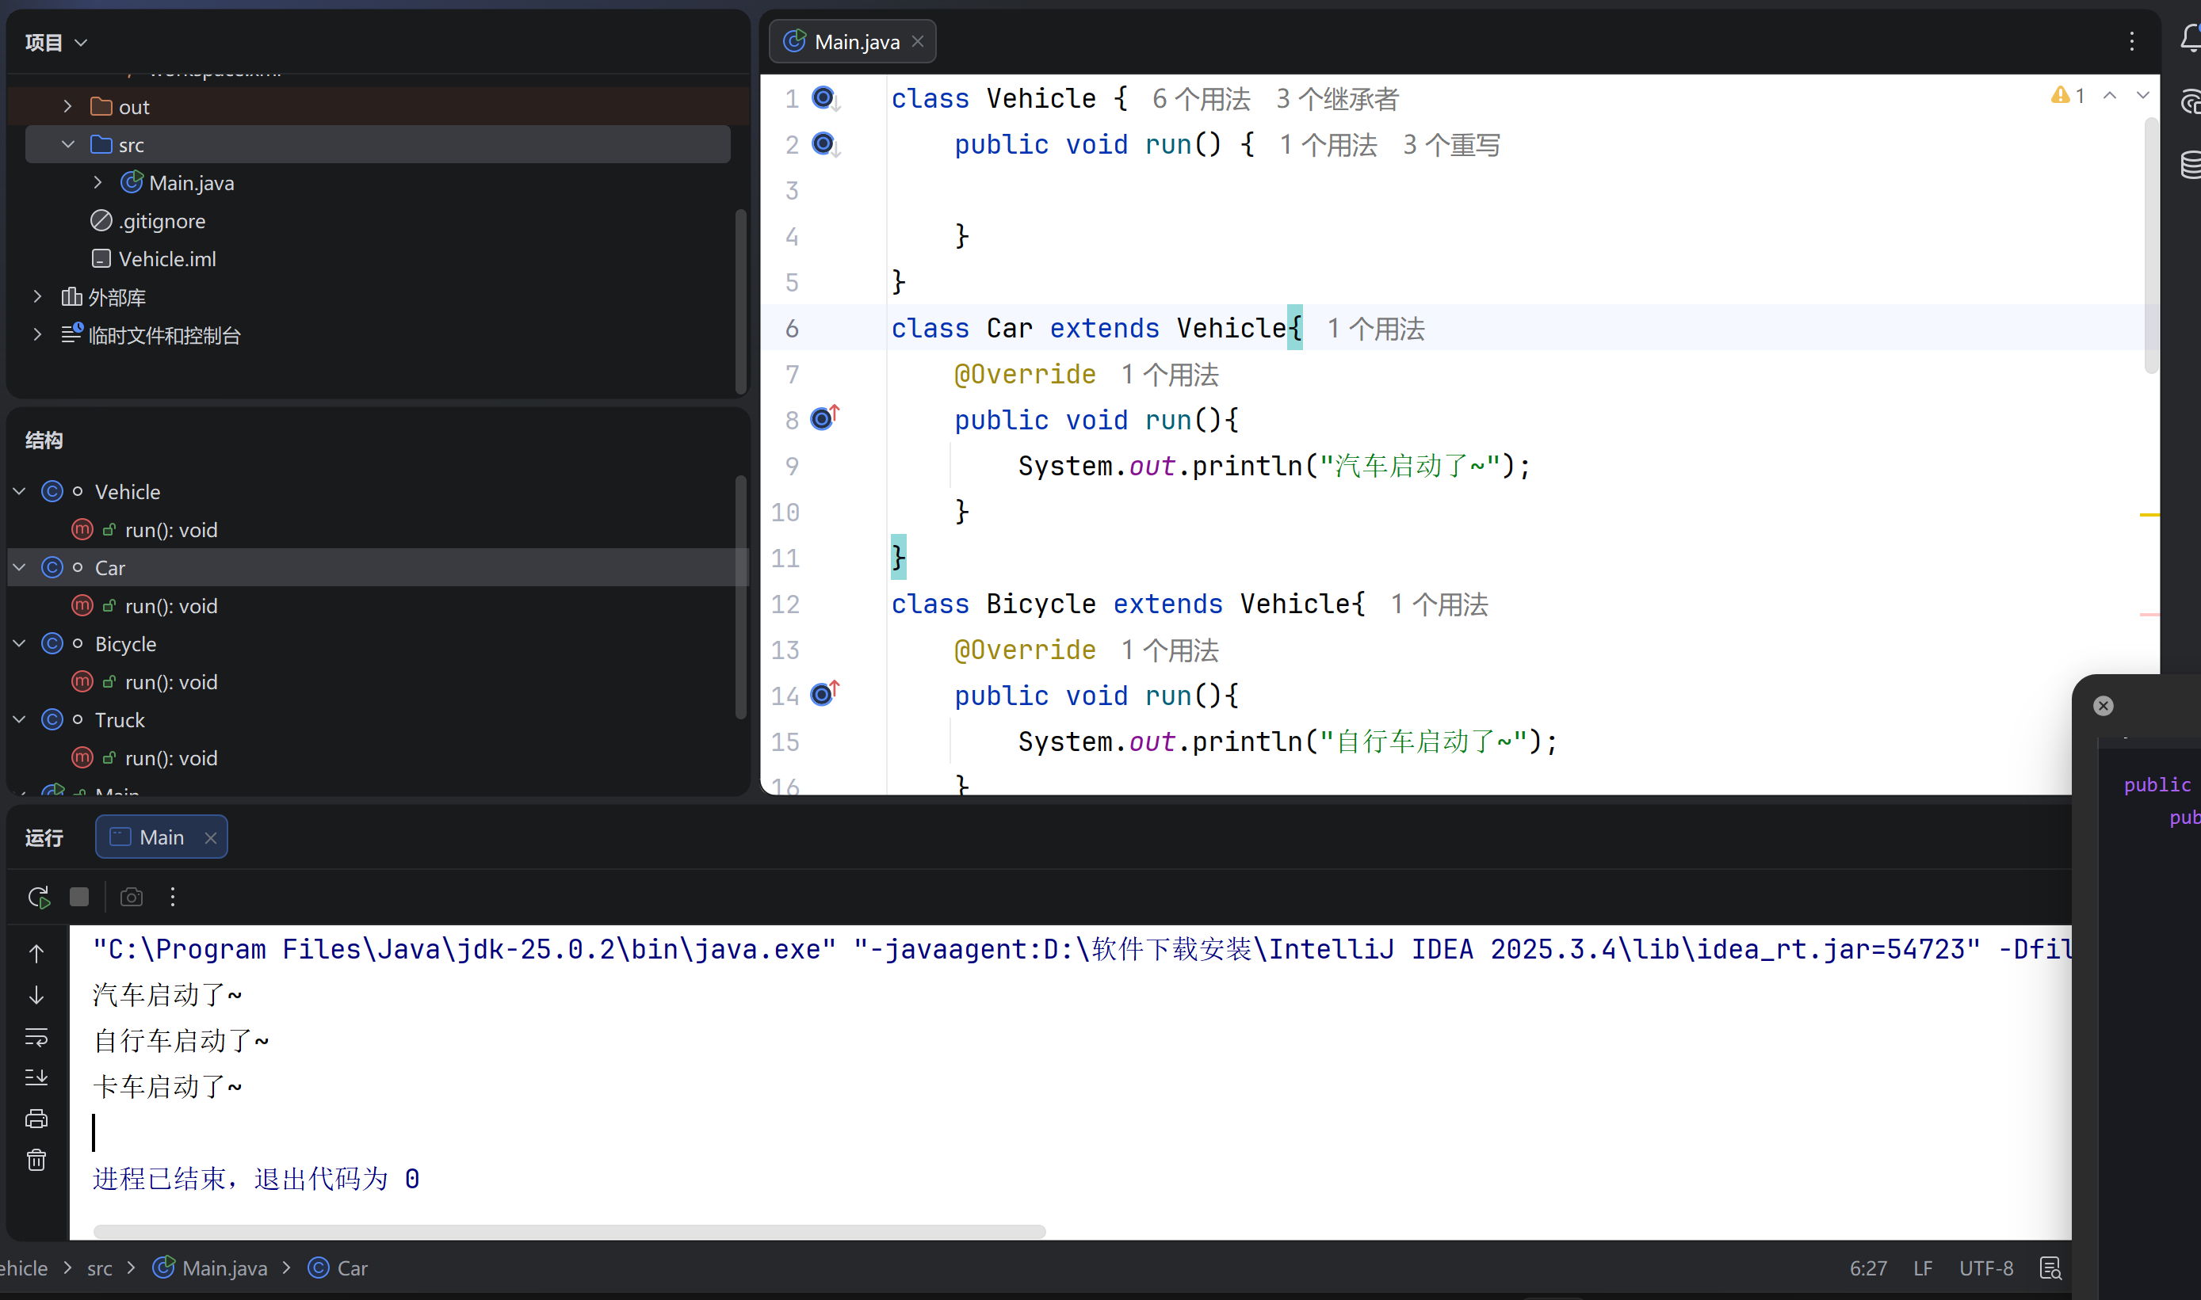Expand the out folder
The image size is (2201, 1300).
coord(67,107)
